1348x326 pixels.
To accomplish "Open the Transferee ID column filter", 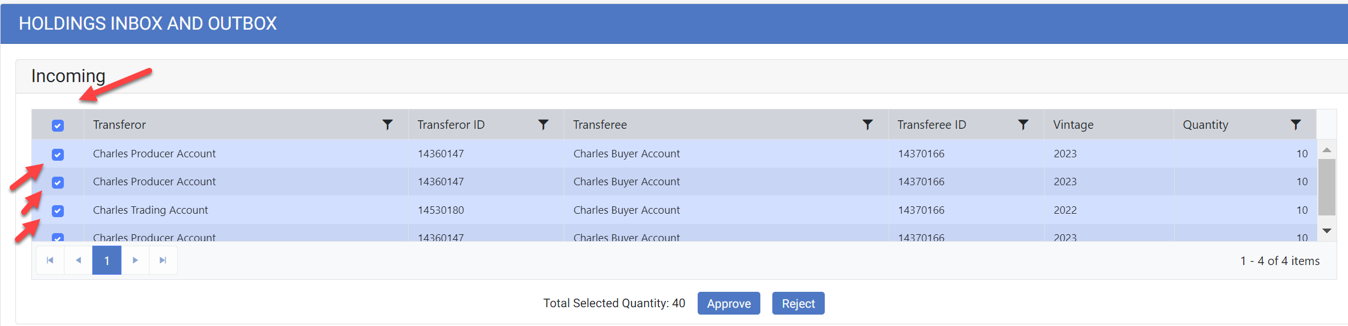I will pos(1023,124).
